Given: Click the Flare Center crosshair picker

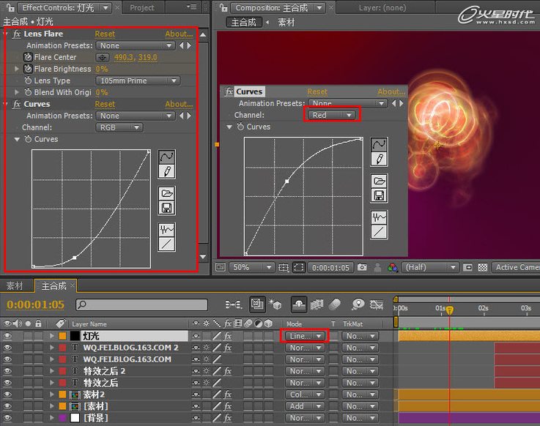Looking at the screenshot, I should [x=102, y=58].
